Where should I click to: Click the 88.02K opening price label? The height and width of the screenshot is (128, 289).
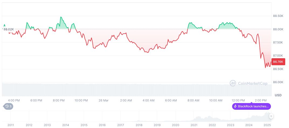coord(8,29)
